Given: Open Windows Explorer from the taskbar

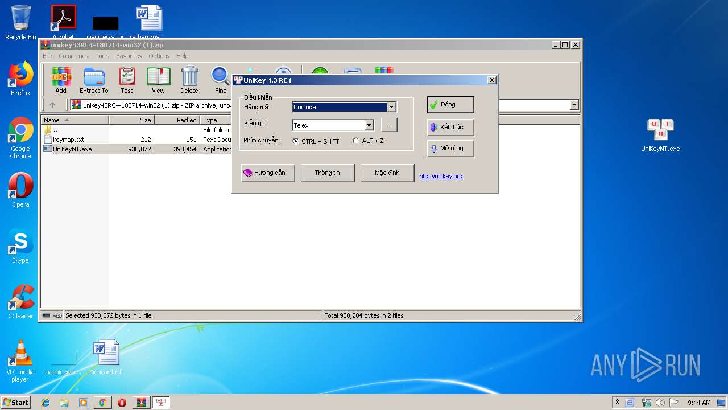Looking at the screenshot, I should pos(64,403).
